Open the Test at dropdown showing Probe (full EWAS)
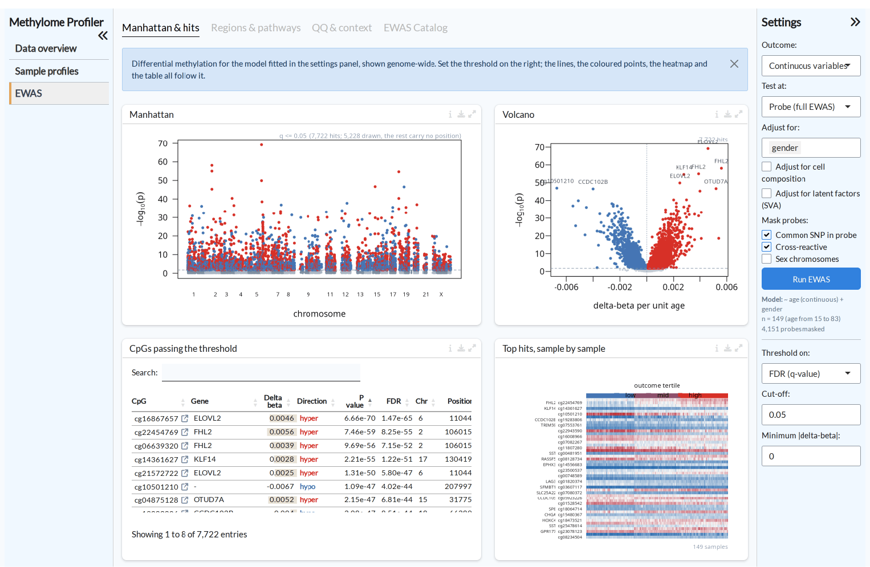The height and width of the screenshot is (567, 870). coord(811,107)
